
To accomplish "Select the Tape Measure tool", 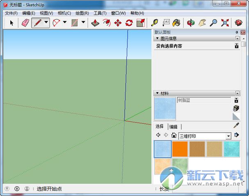I will pos(155,23).
